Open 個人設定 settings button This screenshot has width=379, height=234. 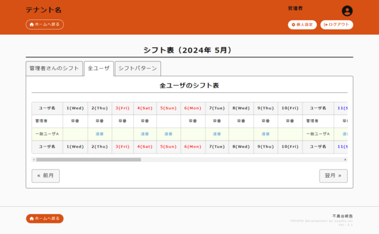pyautogui.click(x=302, y=25)
